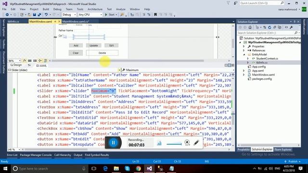Click the Add button in the designer
The width and height of the screenshot is (308, 173).
[76, 46]
